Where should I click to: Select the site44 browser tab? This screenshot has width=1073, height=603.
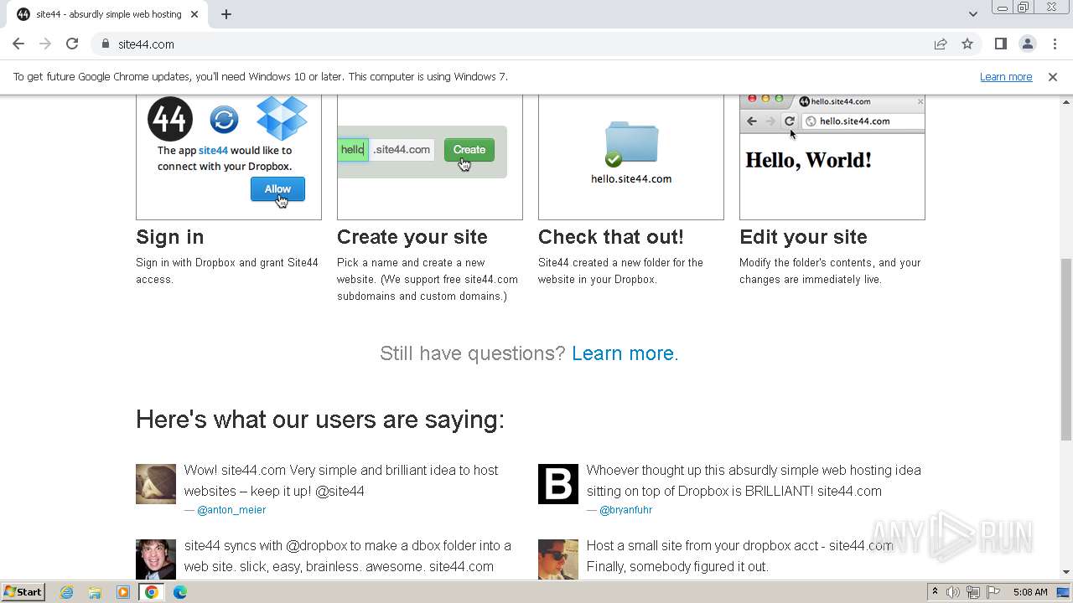(x=107, y=14)
